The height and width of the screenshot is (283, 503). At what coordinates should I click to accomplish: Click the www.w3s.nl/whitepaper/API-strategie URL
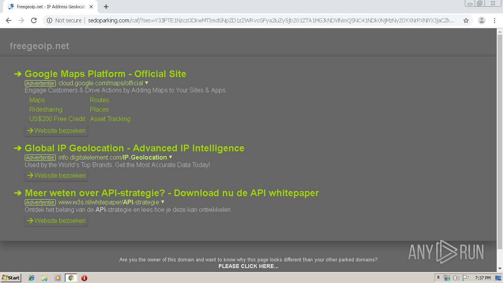(x=109, y=202)
